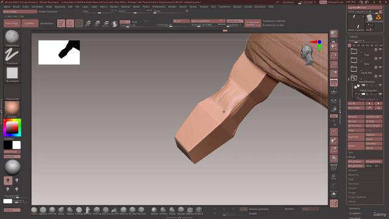Viewport: 389px width, 219px height.
Task: Click the BPR render icon on right shelf
Action: point(334,34)
